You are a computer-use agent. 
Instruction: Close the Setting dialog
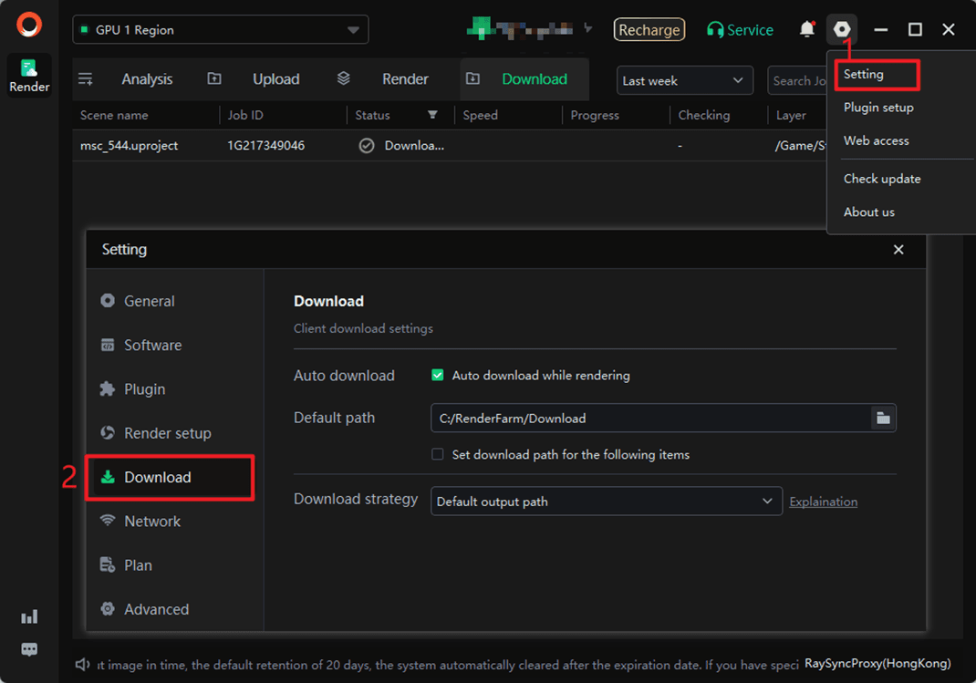click(898, 249)
